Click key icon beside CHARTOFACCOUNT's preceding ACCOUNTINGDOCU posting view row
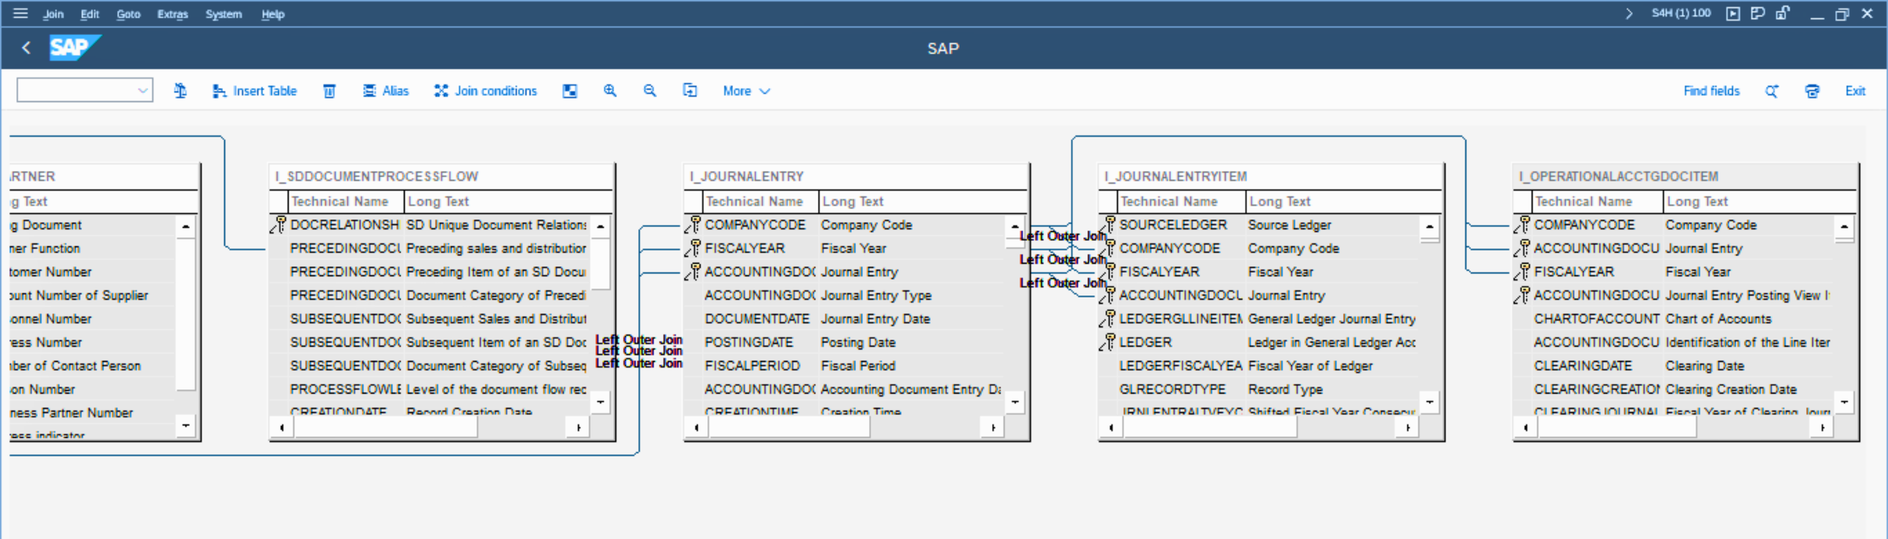Image resolution: width=1888 pixels, height=539 pixels. pyautogui.click(x=1523, y=295)
